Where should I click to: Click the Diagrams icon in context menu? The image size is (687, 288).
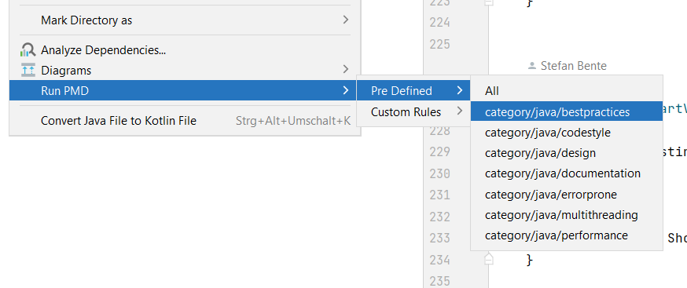(28, 70)
